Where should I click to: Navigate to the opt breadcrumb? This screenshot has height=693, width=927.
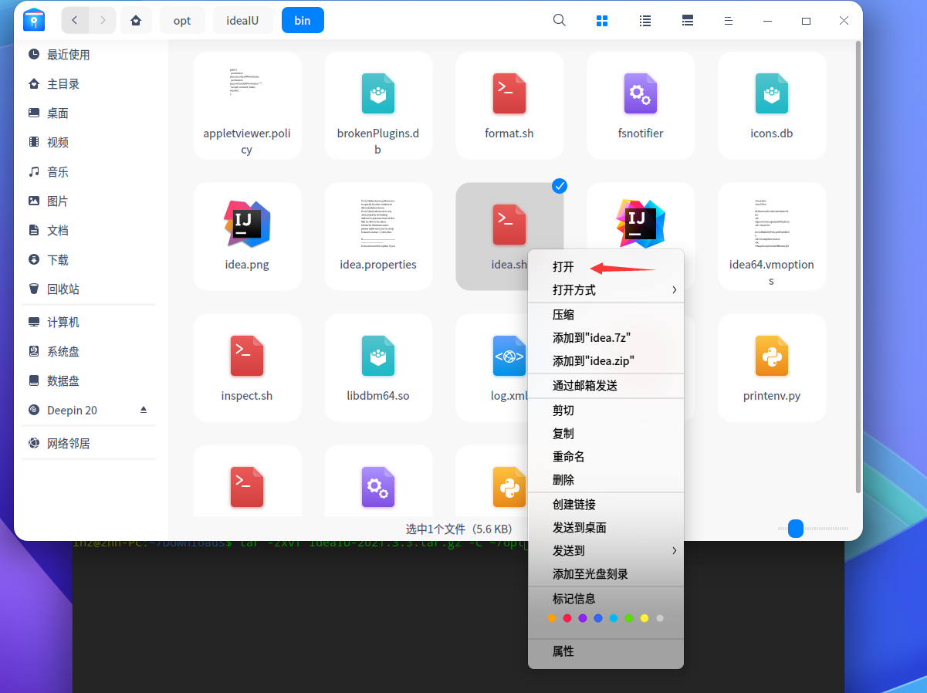click(182, 20)
